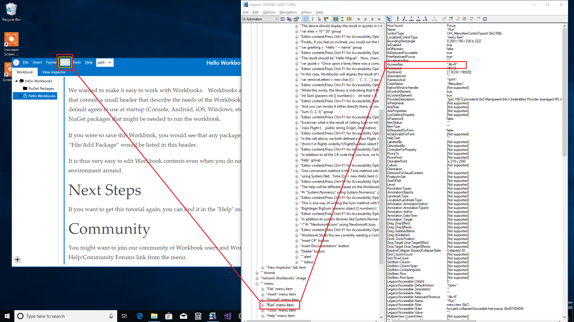
Task: Open Microsoft Edge from the taskbar
Action: tap(140, 316)
